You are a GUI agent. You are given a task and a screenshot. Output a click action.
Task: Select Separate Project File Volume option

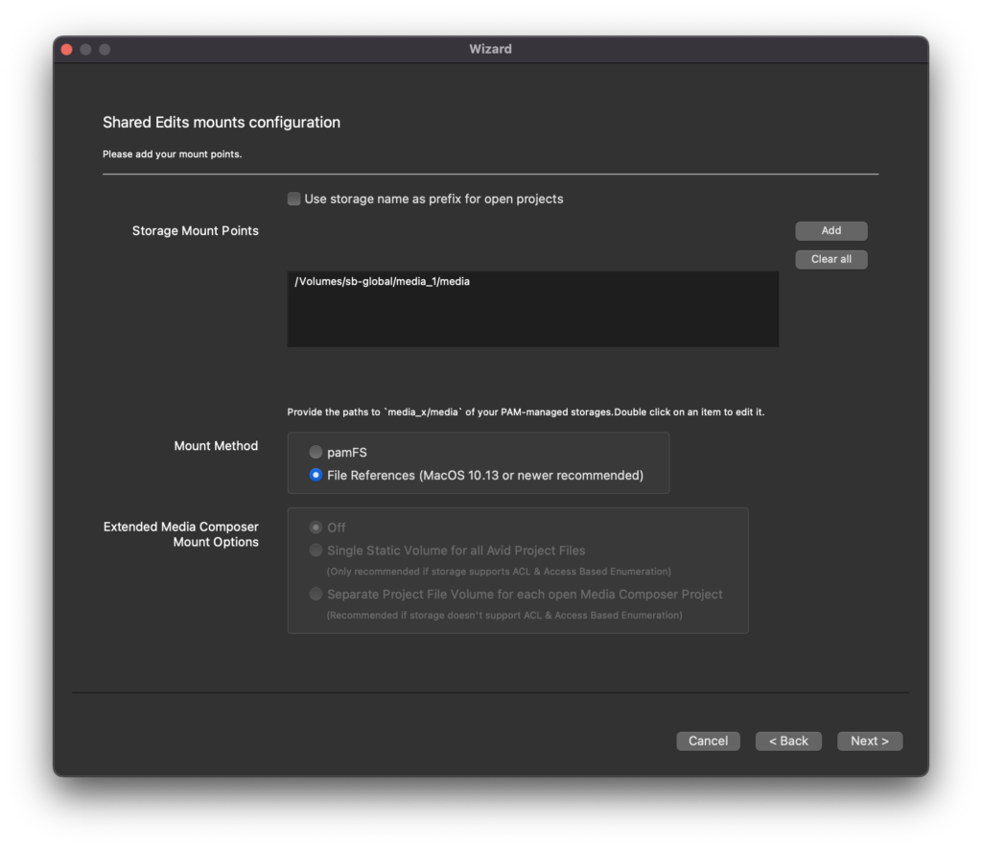coord(316,594)
